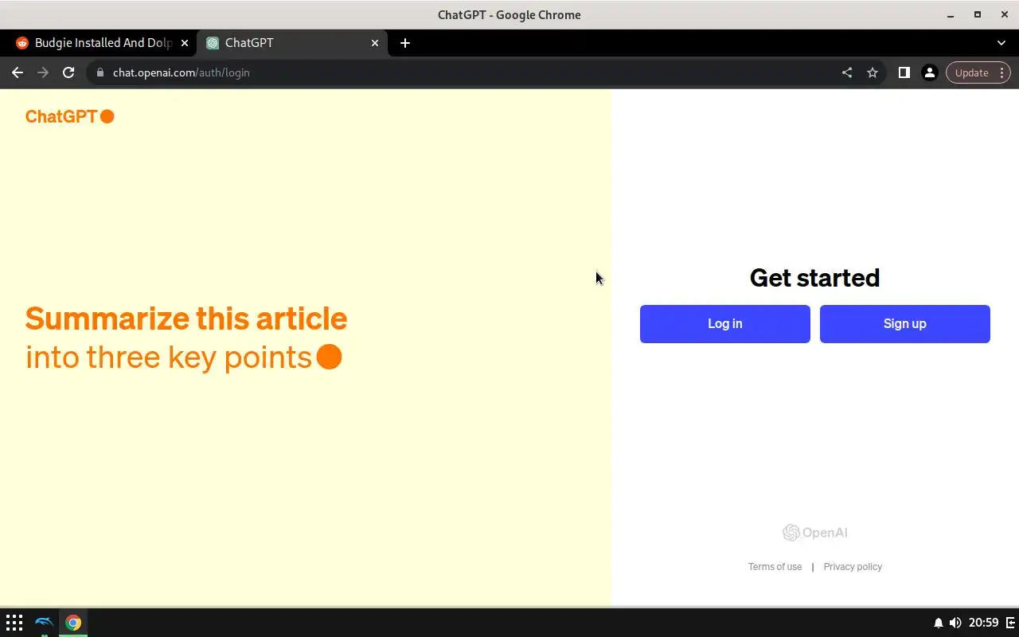This screenshot has width=1019, height=637.
Task: Open the Terms of use link
Action: 775,567
